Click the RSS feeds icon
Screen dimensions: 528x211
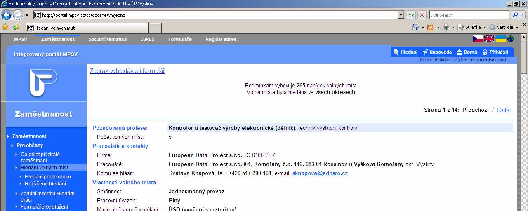[430, 27]
